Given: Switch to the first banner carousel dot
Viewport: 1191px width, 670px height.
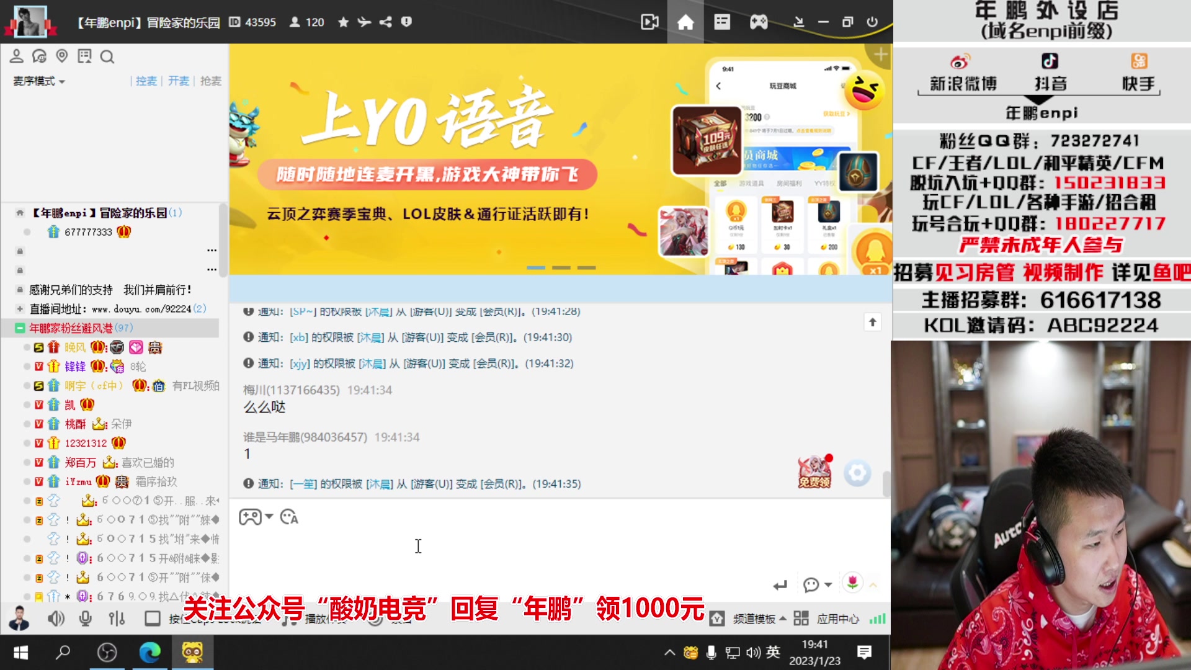Looking at the screenshot, I should pyautogui.click(x=536, y=268).
